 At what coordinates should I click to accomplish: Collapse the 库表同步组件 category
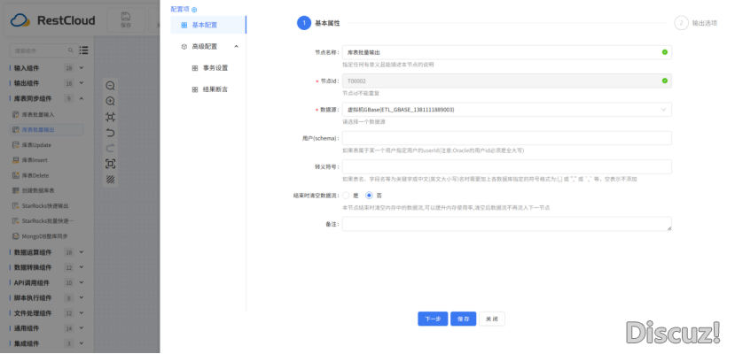[81, 98]
